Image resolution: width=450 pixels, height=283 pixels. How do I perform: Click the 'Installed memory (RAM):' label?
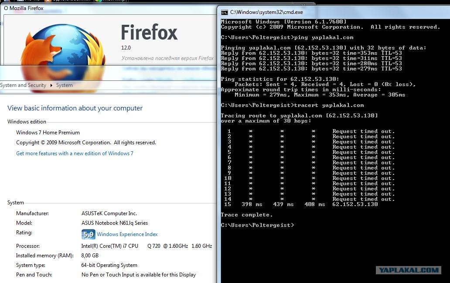45,256
